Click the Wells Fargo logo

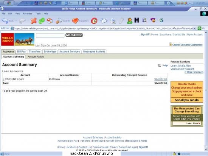click(x=8, y=39)
